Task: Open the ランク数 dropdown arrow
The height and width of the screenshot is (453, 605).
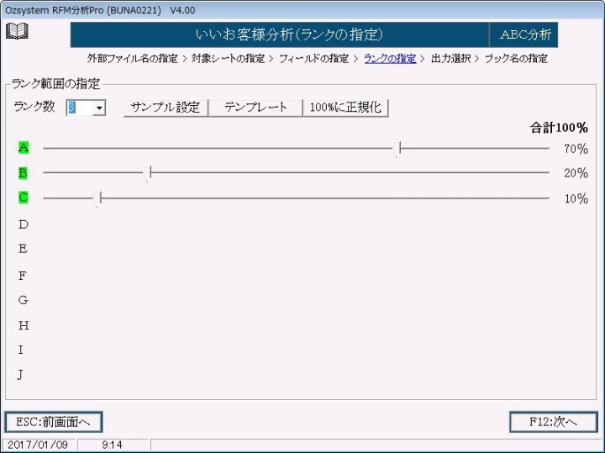Action: coord(99,108)
